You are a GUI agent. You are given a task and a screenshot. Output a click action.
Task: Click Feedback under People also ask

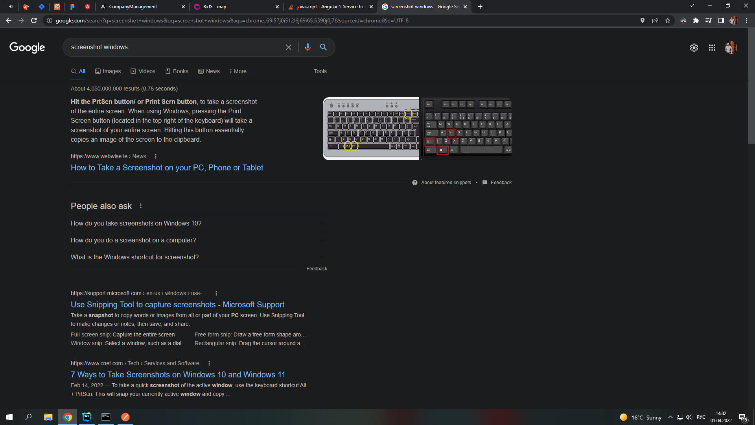pyautogui.click(x=317, y=269)
